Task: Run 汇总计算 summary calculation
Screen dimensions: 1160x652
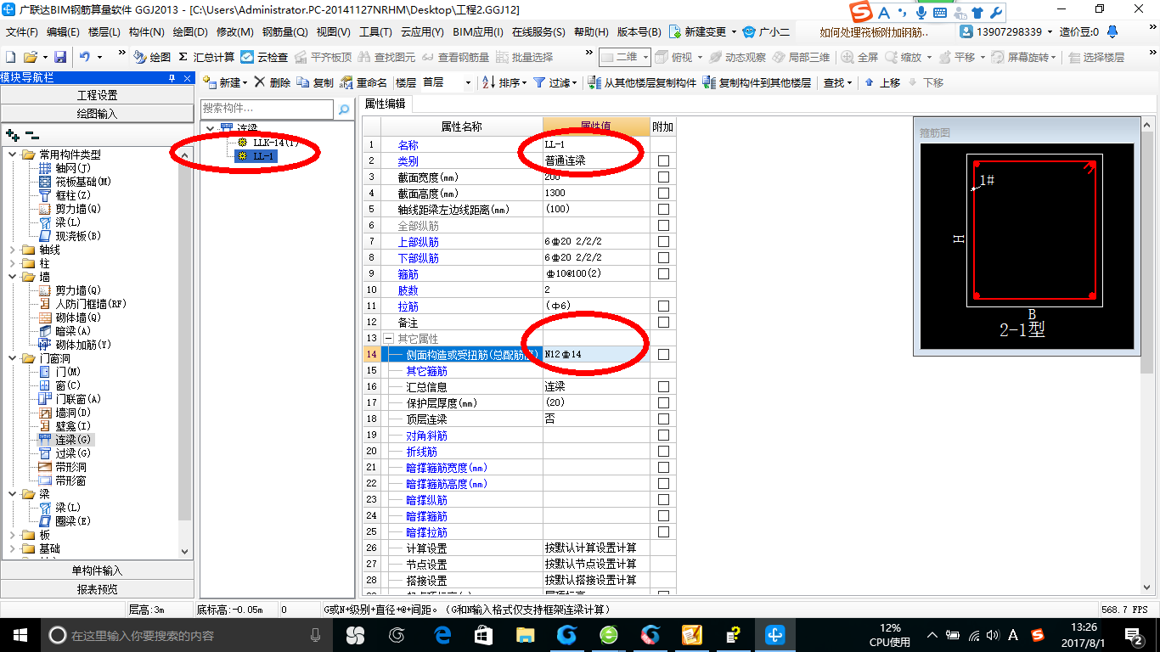Action: 206,57
